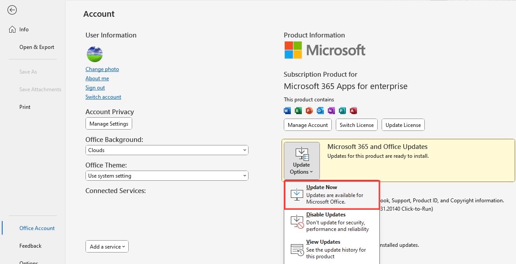The image size is (516, 264).
Task: Expand the Office Theme dropdown
Action: tap(167, 176)
